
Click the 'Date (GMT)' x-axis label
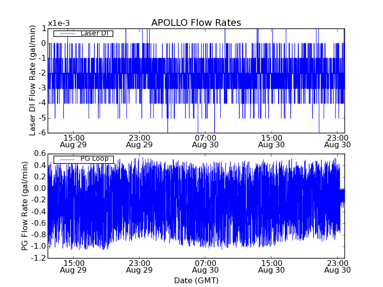pos(196,280)
